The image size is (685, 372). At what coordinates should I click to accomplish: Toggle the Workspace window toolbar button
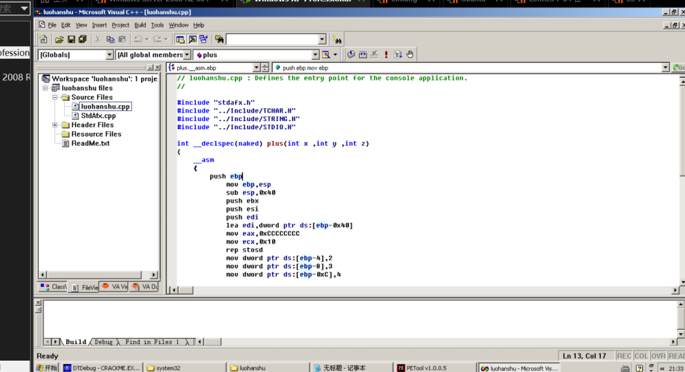coord(180,40)
